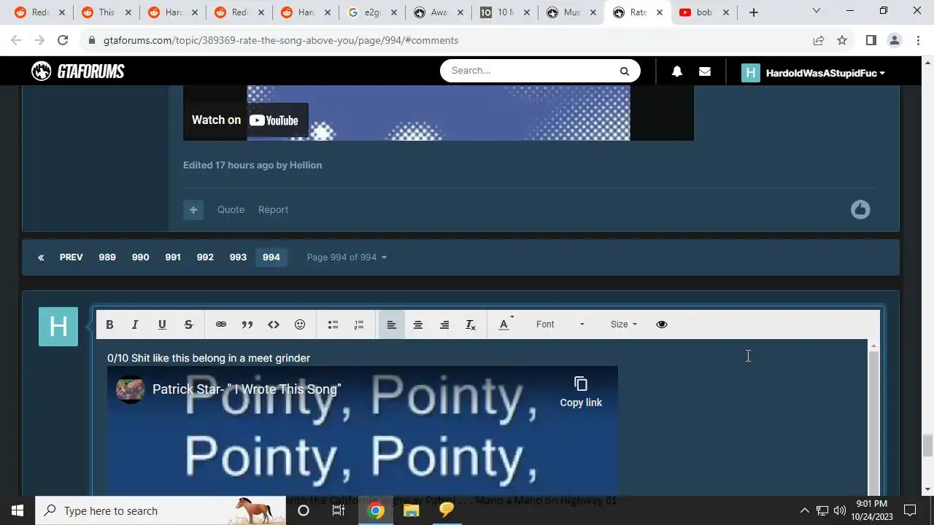This screenshot has width=934, height=525.
Task: Click the video channel avatar thumbnail
Action: (131, 389)
